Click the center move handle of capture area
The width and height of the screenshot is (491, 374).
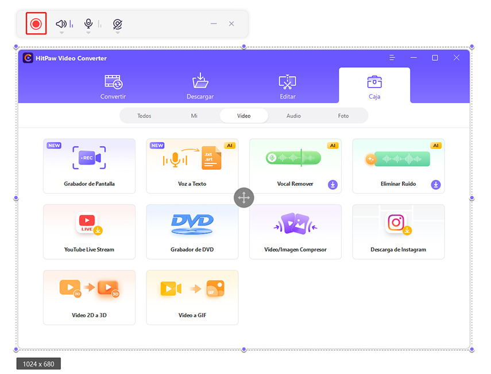pos(243,198)
